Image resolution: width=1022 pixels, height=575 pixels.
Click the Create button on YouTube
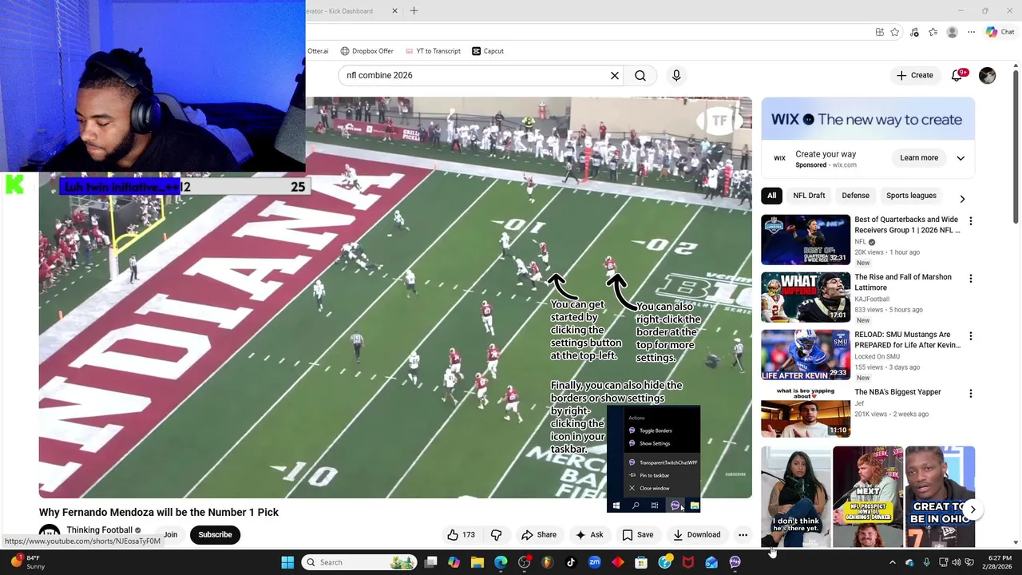click(x=915, y=75)
